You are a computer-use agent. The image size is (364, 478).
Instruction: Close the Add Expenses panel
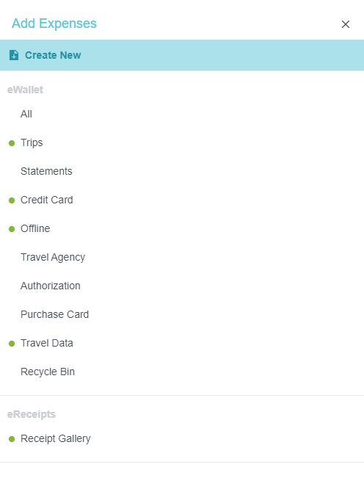point(346,24)
